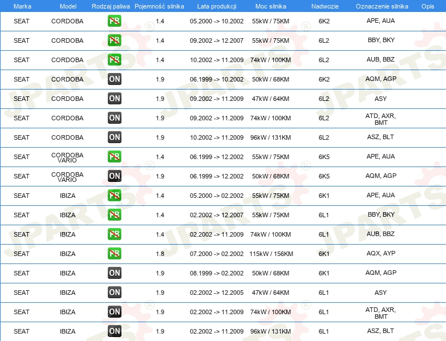Image resolution: width=446 pixels, height=341 pixels.
Task: Click the AQX, AYP engine code
Action: pos(380,253)
